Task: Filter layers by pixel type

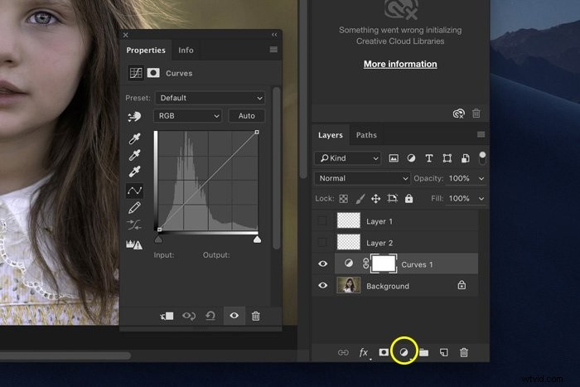Action: tap(394, 158)
